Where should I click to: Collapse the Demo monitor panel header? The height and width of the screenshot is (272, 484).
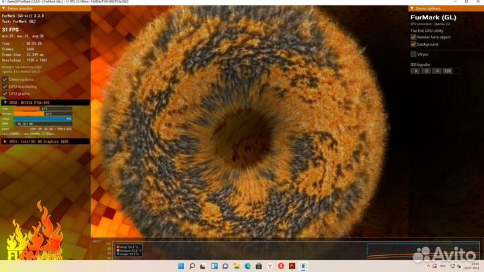click(x=5, y=8)
